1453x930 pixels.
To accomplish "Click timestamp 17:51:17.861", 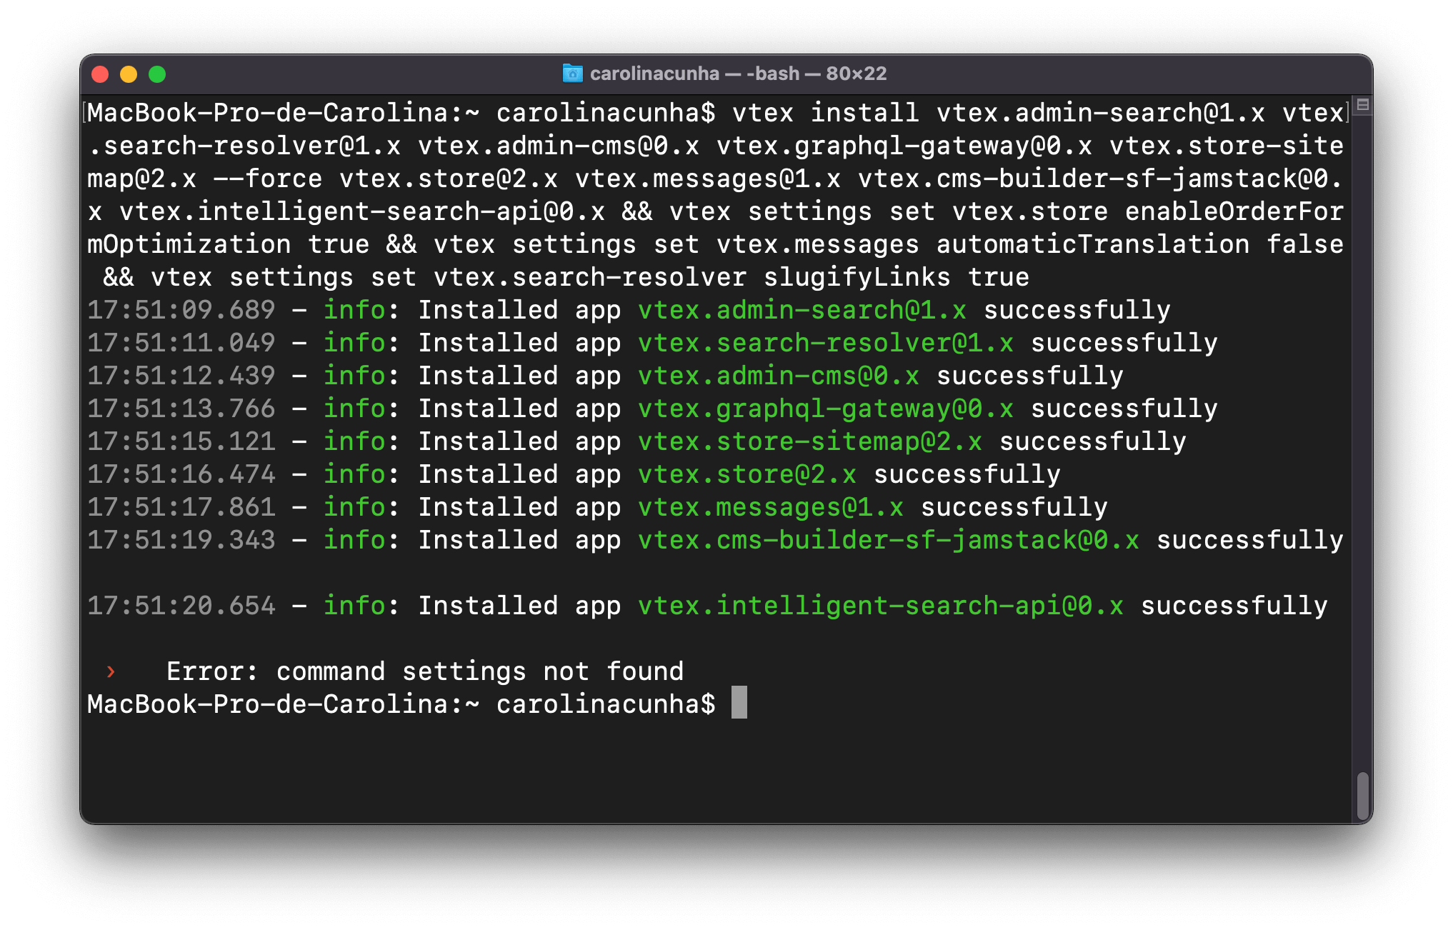I will click(x=181, y=507).
